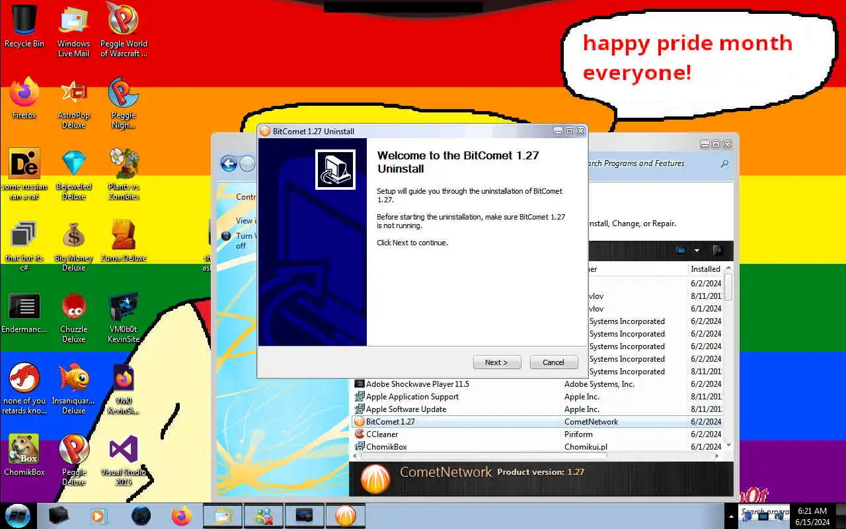Screen dimensions: 846x529
Task: Open Windows Media Player from the taskbar
Action: tap(99, 516)
